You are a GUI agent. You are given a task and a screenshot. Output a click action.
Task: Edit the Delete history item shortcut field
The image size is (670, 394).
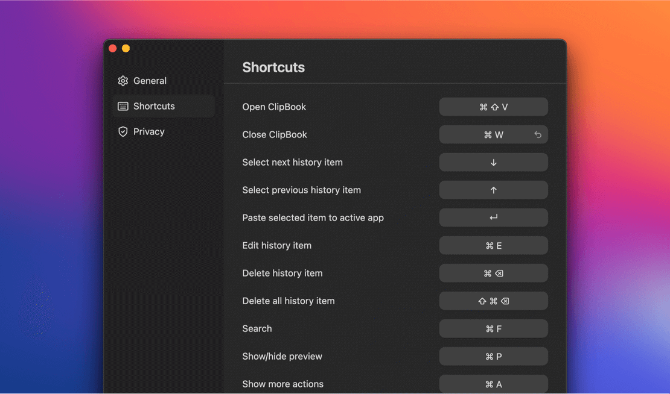[494, 274]
